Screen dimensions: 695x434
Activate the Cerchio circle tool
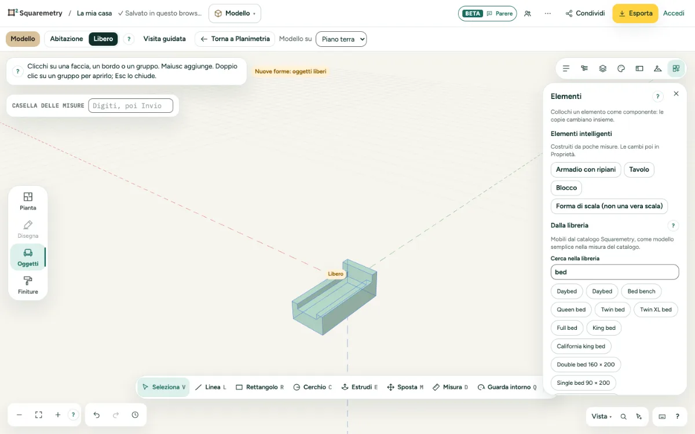pyautogui.click(x=312, y=387)
